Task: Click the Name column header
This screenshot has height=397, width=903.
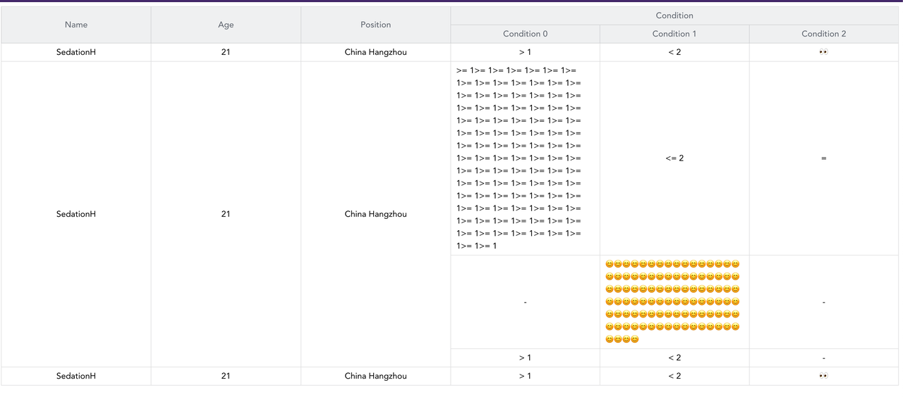Action: pyautogui.click(x=76, y=25)
